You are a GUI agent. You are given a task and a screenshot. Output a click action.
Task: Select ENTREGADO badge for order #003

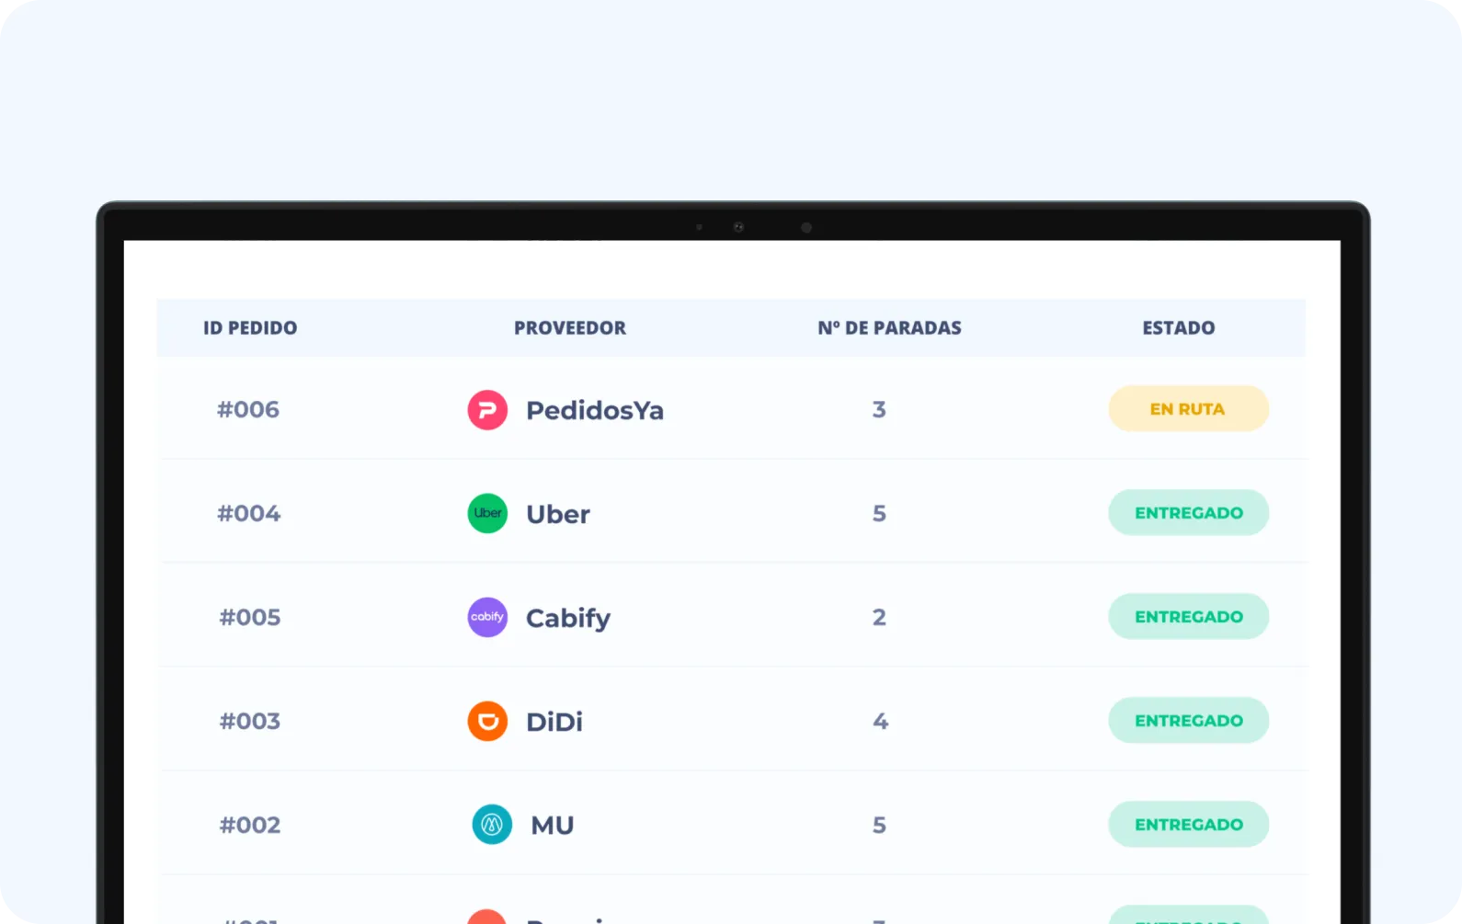point(1188,721)
